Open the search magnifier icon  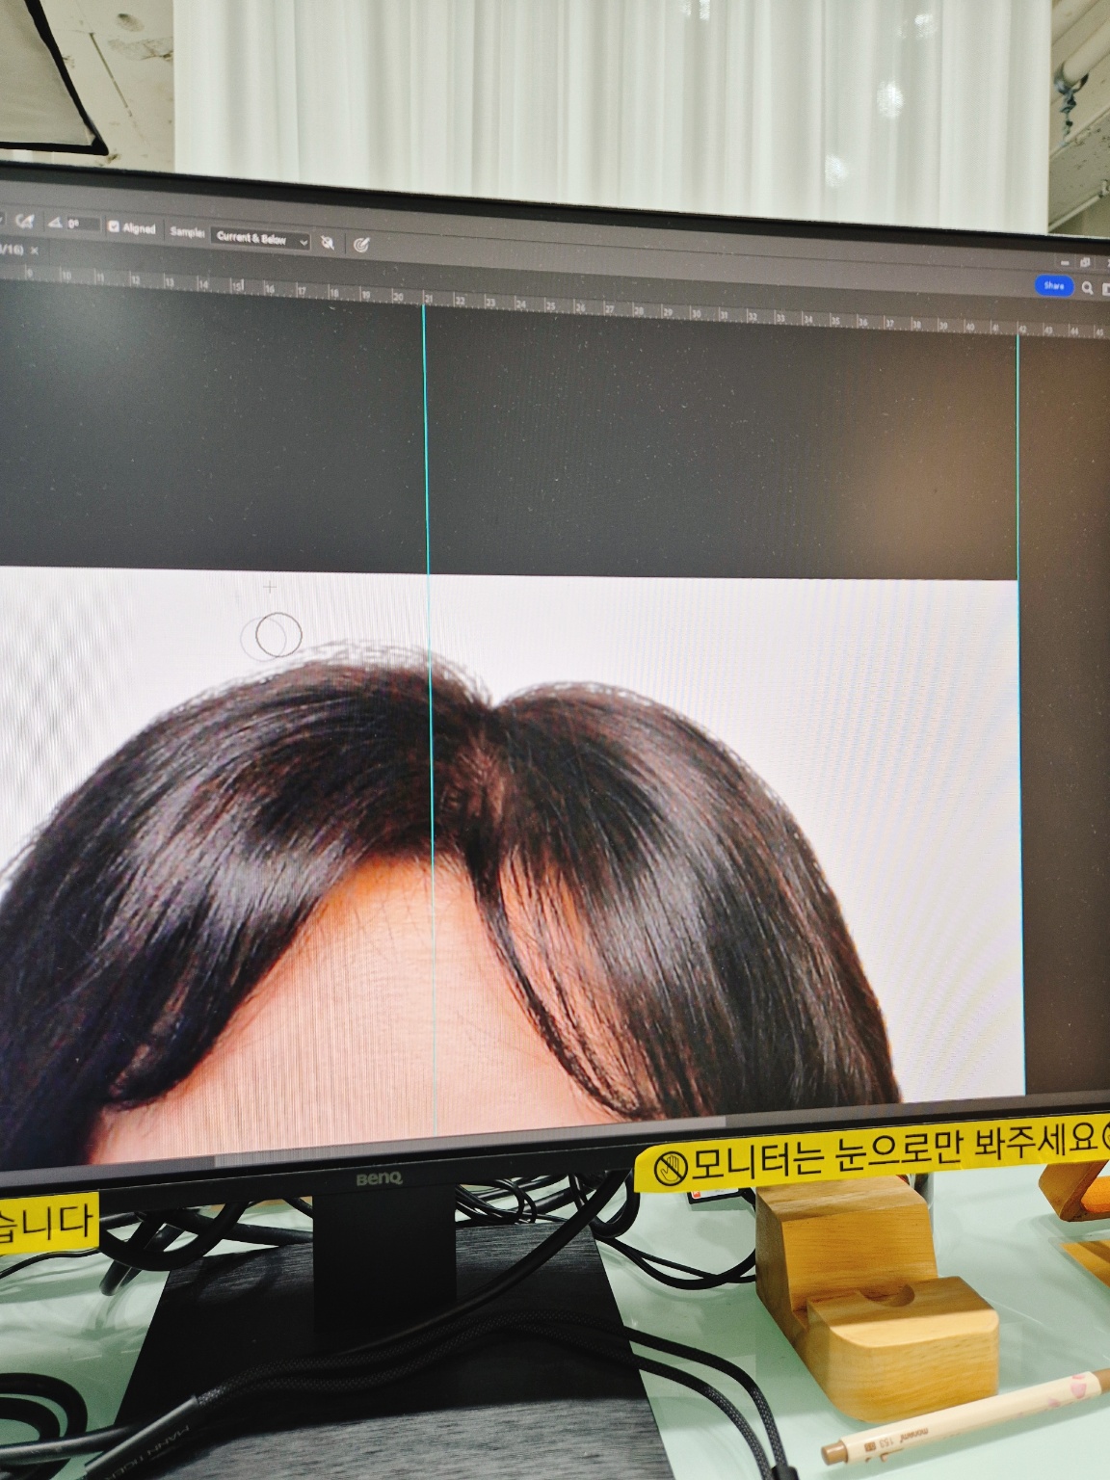(x=1089, y=287)
